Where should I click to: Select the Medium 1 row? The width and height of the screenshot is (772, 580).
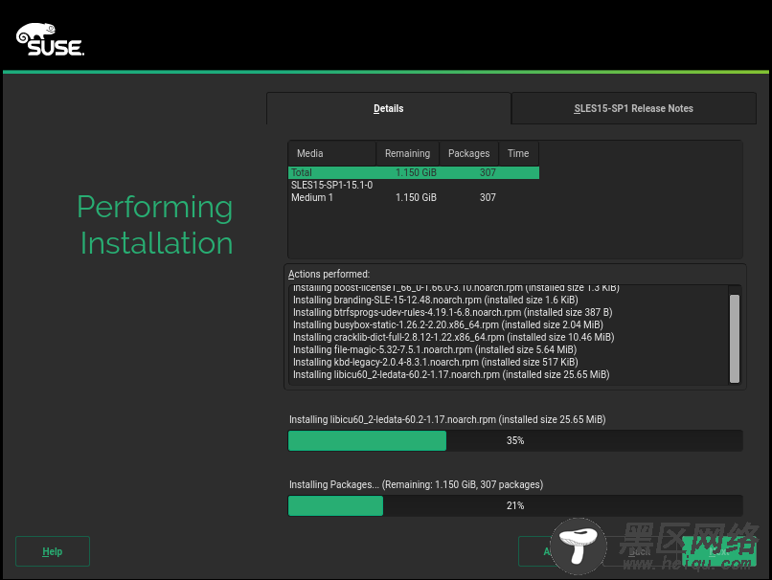414,197
